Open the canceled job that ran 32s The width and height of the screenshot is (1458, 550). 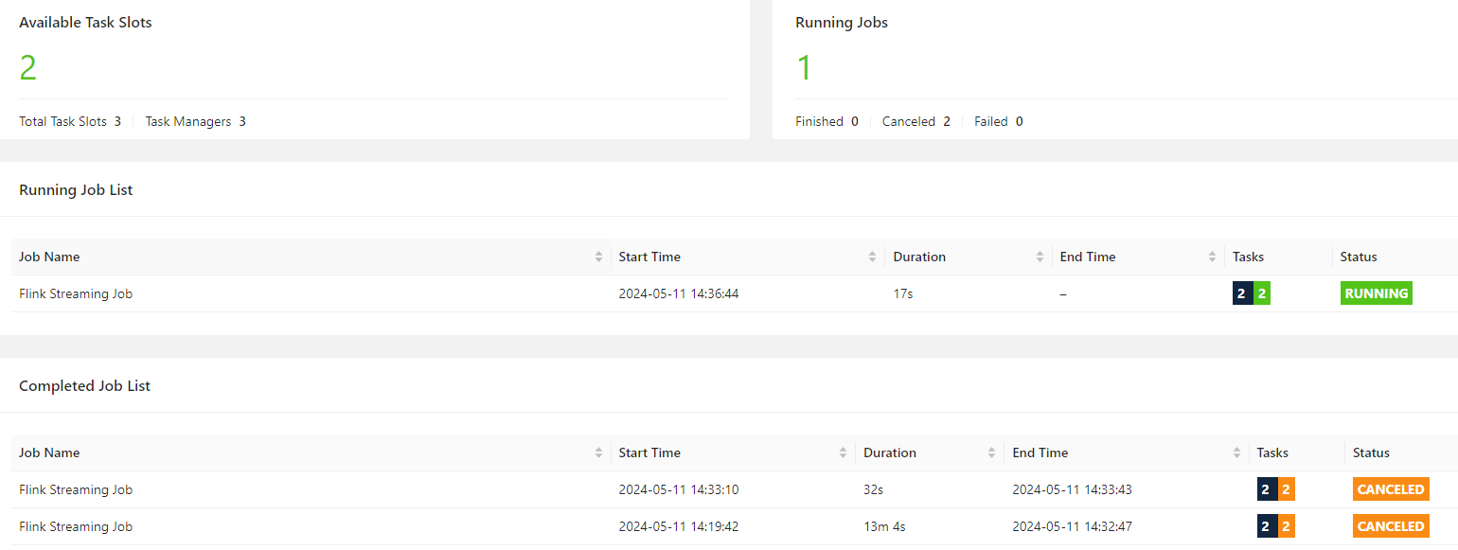tap(76, 489)
